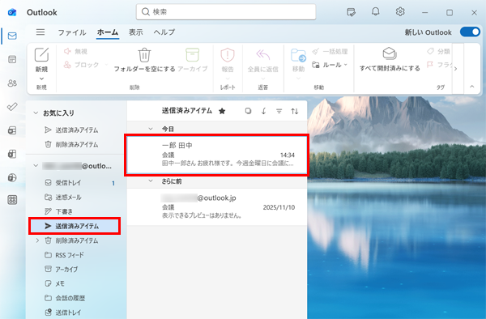Open the To Do checkmark icon
Screen dimensions: 486x319
pos(12,107)
